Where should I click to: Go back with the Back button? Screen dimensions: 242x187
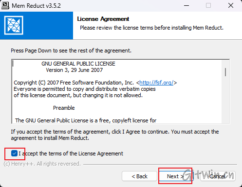[x=139, y=176]
